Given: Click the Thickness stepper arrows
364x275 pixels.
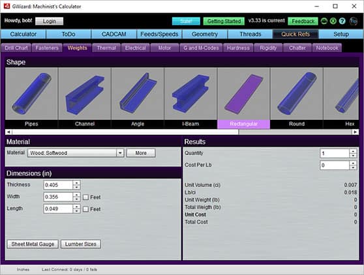Looking at the screenshot, I should (76, 185).
